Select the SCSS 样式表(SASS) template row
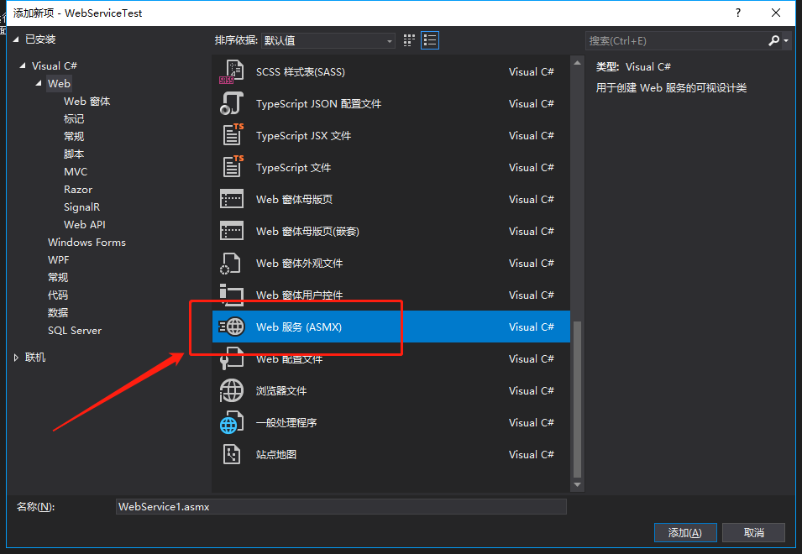Viewport: 802px width, 554px height. [x=391, y=72]
